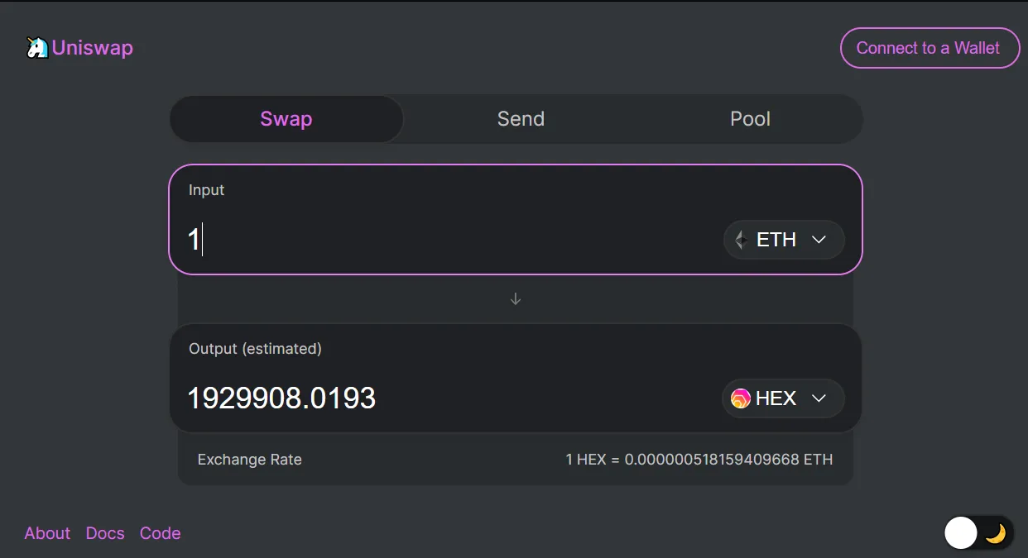
Task: Click the moon icon on theme switch
Action: point(996,533)
